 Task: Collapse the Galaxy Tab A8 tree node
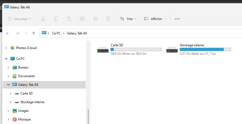tap(8, 84)
